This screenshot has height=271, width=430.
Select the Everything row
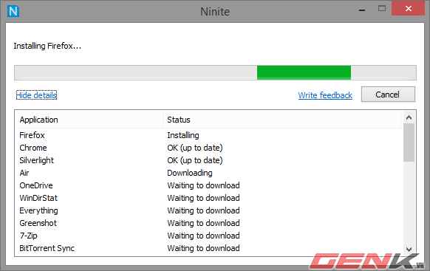pyautogui.click(x=208, y=210)
